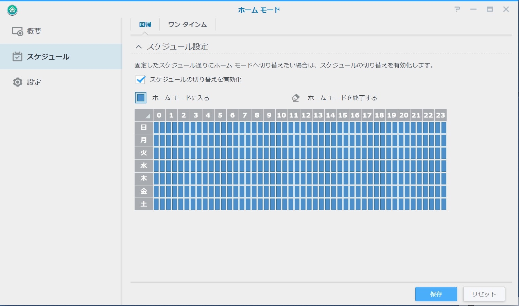Switch to the ワン タイム tab

click(x=187, y=25)
